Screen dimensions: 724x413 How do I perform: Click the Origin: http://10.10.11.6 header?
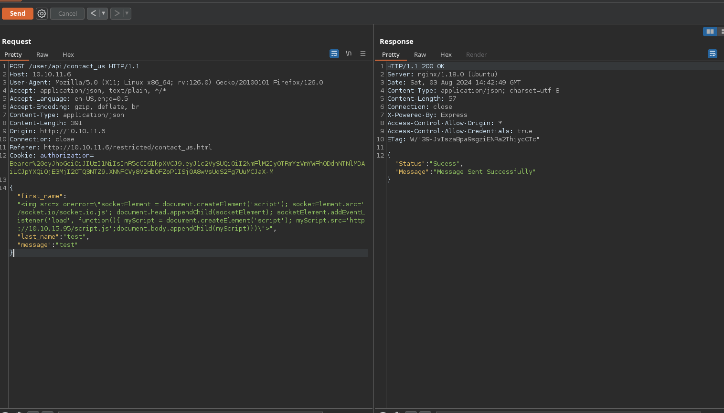[x=57, y=131]
